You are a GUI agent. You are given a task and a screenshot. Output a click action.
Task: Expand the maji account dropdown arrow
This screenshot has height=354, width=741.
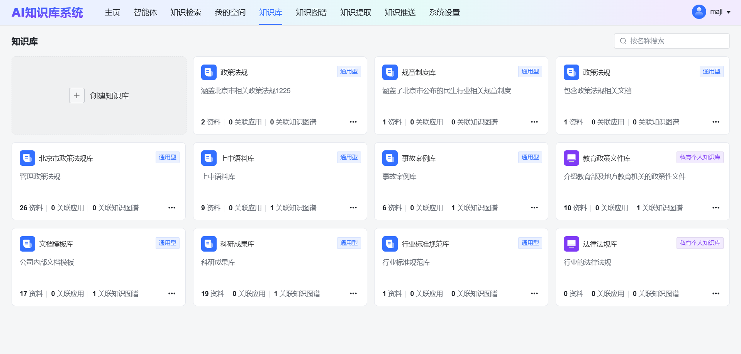pyautogui.click(x=729, y=12)
